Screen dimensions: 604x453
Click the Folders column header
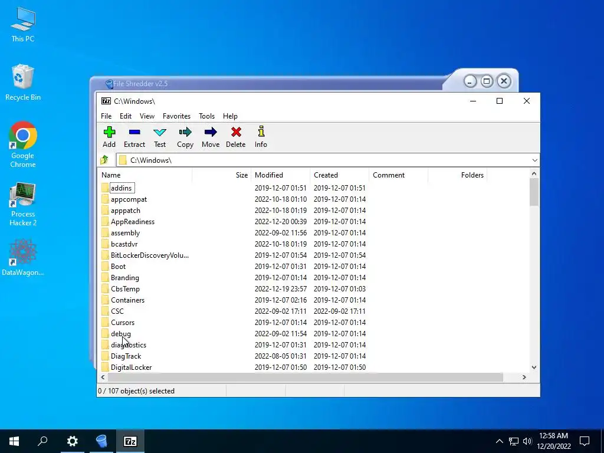pos(457,175)
